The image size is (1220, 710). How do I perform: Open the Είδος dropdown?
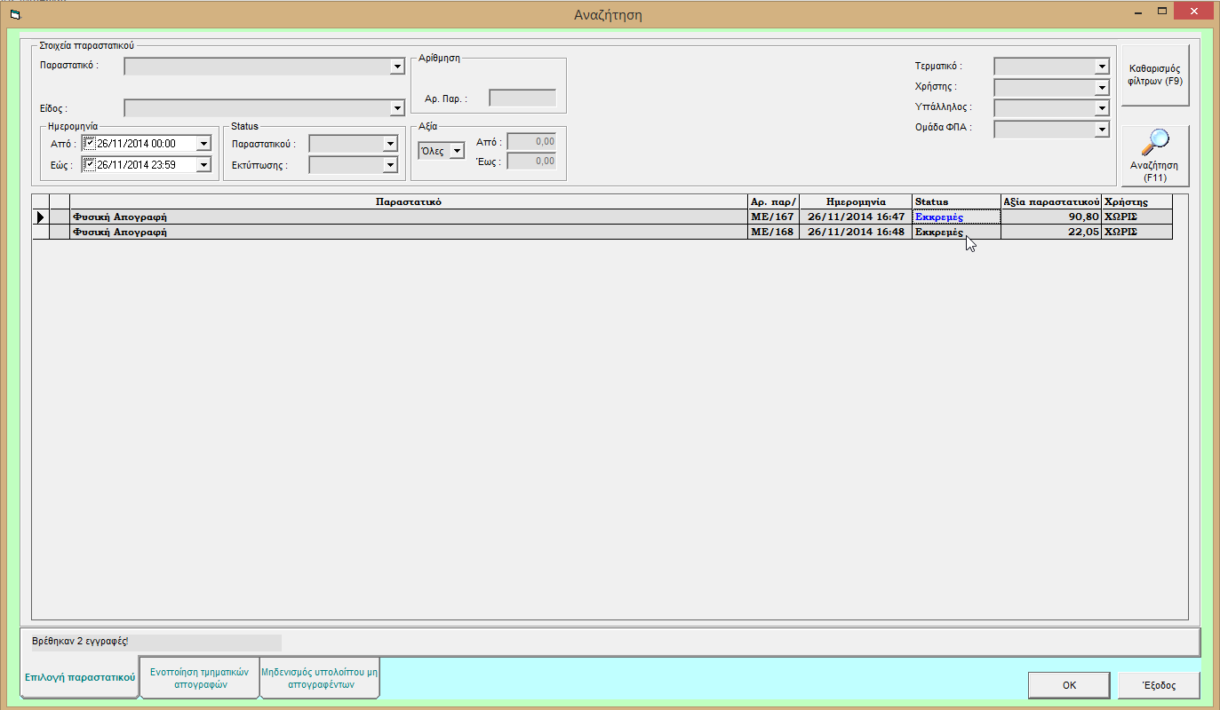coord(397,108)
